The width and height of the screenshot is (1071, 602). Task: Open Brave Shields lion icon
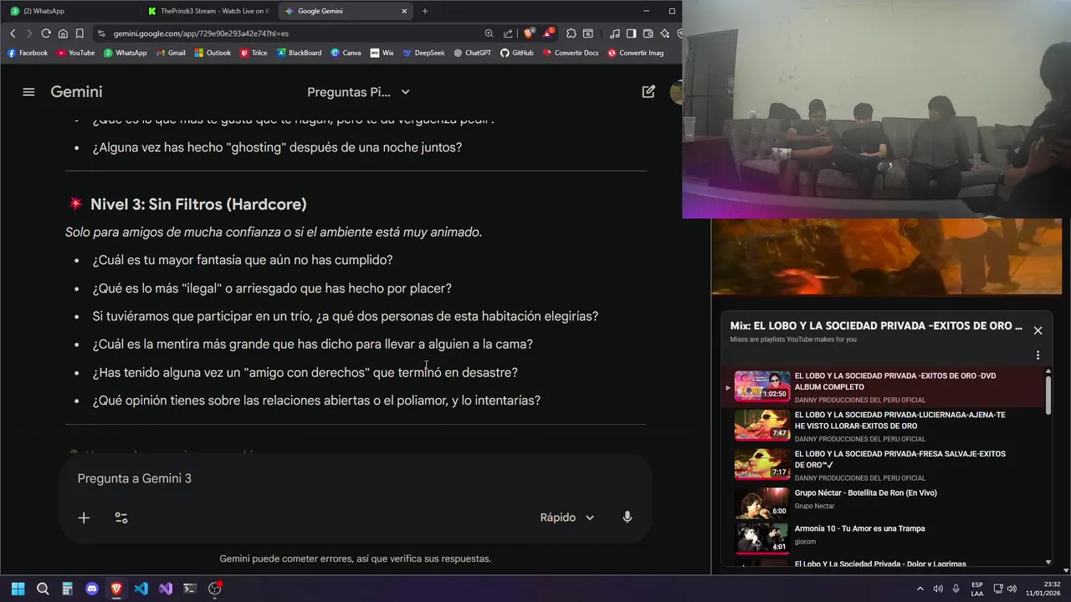click(529, 33)
